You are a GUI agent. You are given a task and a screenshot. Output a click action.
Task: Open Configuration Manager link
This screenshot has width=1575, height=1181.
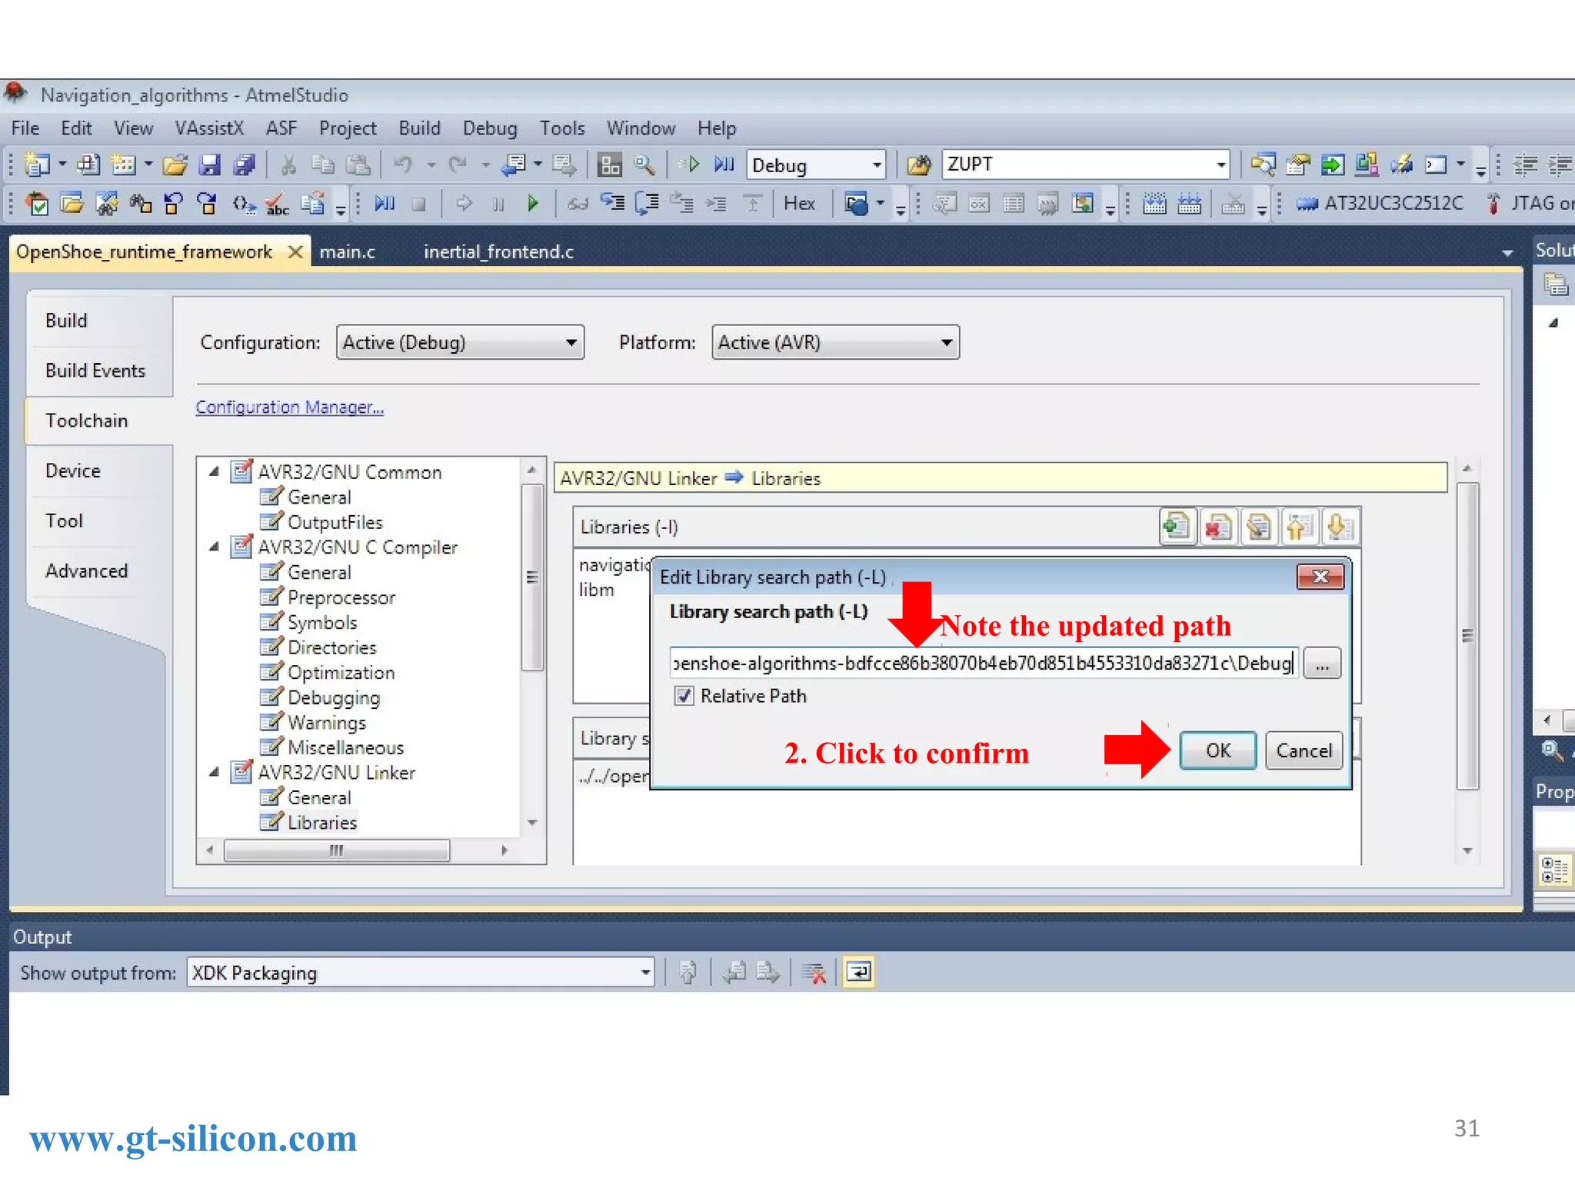point(289,407)
